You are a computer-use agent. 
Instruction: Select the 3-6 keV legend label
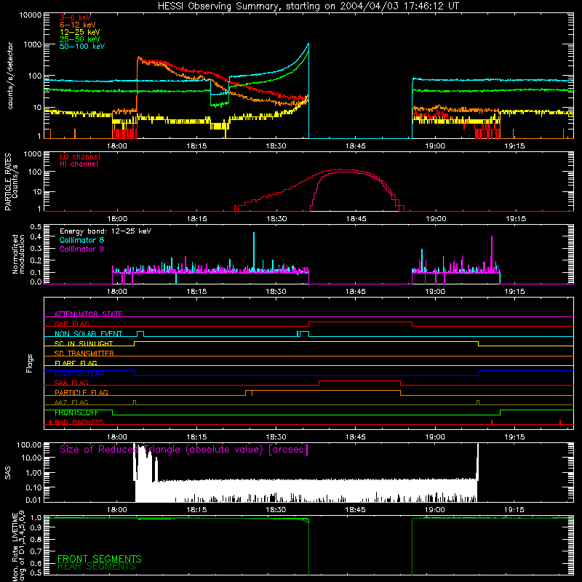tap(75, 17)
